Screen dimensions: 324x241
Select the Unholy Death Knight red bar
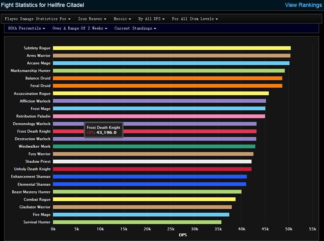152,169
